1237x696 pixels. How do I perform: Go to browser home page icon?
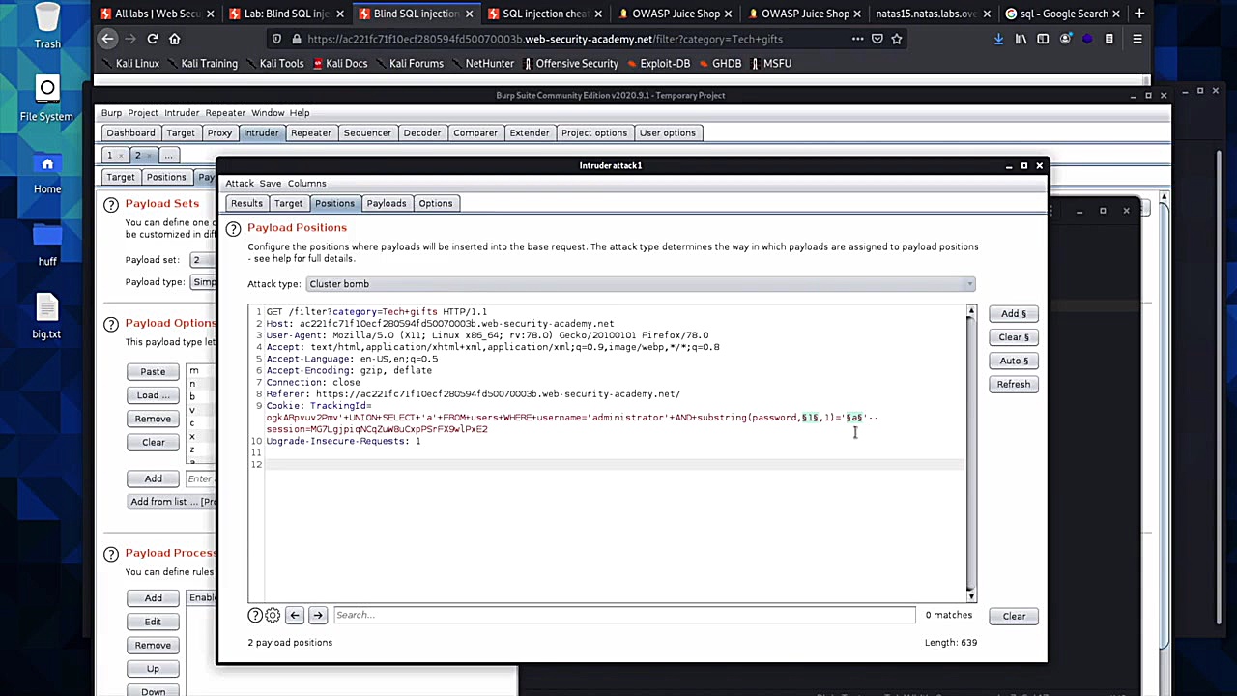tap(175, 39)
